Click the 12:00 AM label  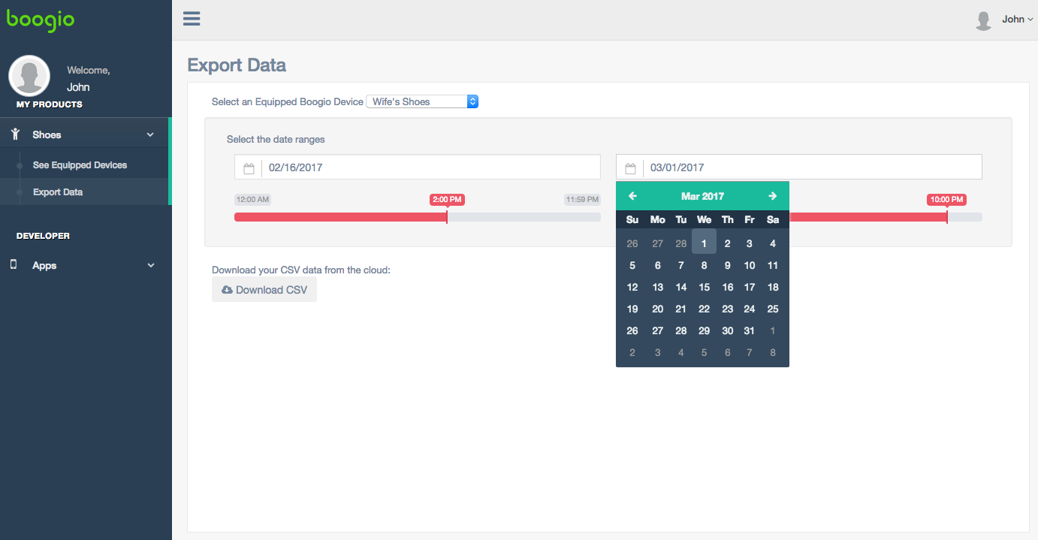[x=252, y=200]
